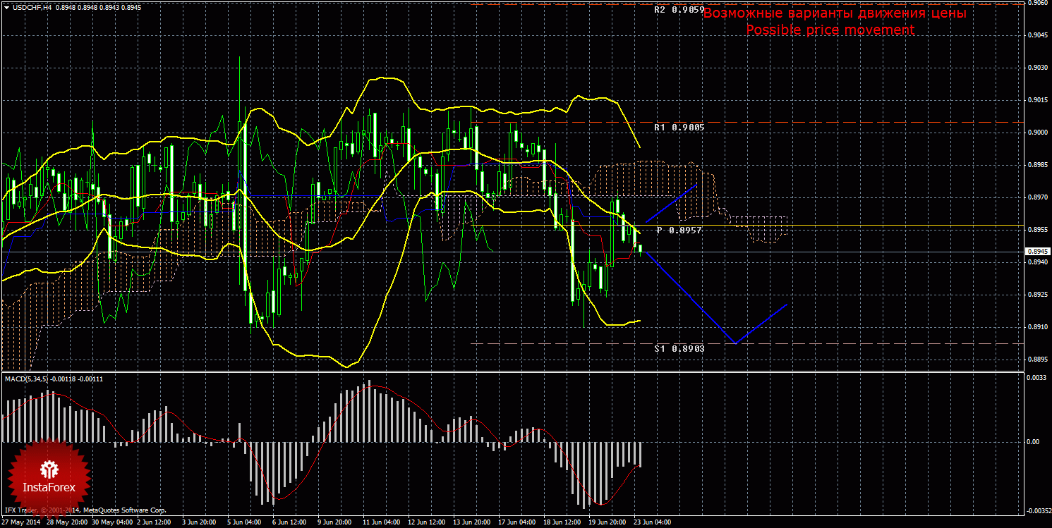
Task: Click the 0.8910 price scale value
Action: (x=1036, y=327)
